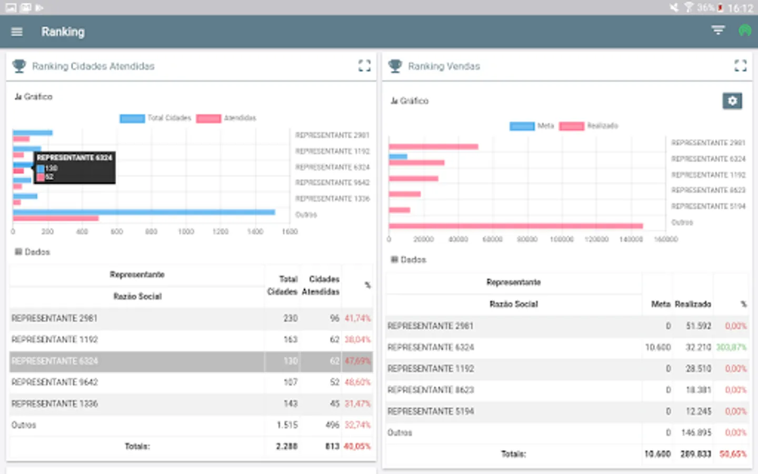The height and width of the screenshot is (474, 758).
Task: Click the long pink Outros bar in Vendas chart
Action: (x=516, y=226)
